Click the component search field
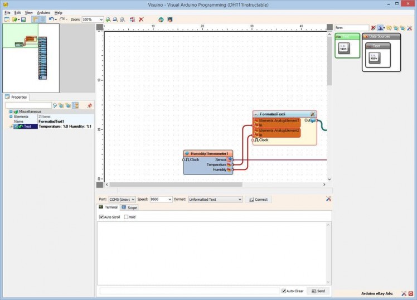Screen dimensions: 417x300 351,27
